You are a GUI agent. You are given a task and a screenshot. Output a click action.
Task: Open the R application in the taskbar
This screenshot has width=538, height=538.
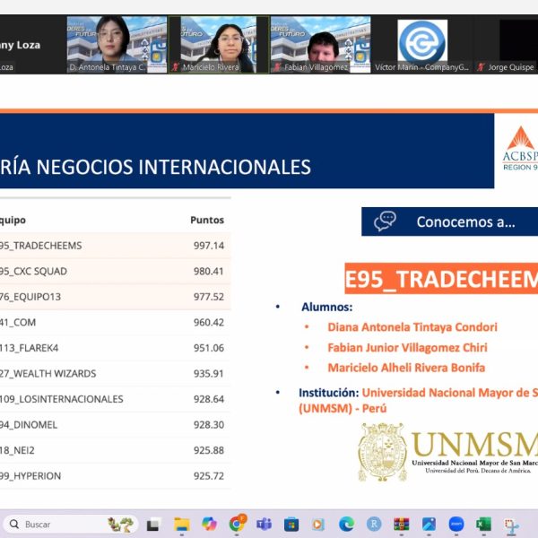pyautogui.click(x=374, y=524)
